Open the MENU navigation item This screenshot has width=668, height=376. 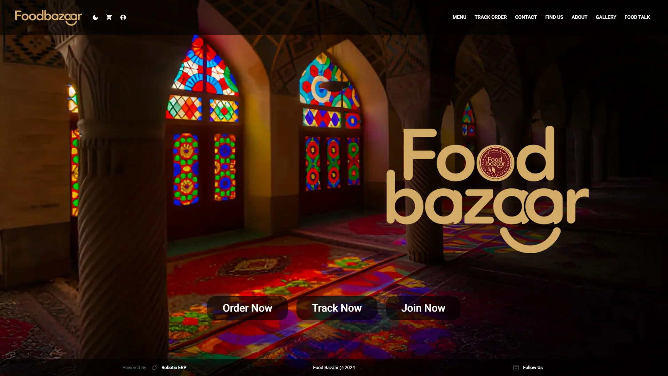(459, 17)
